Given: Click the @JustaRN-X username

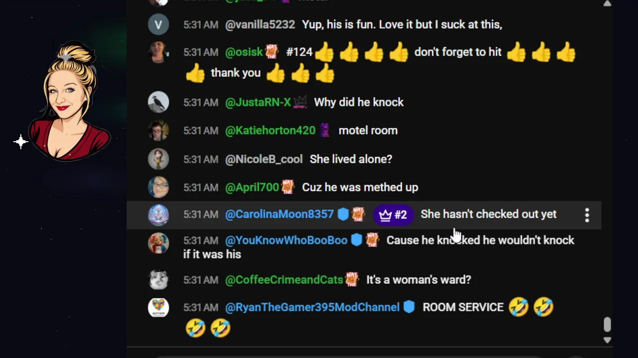Looking at the screenshot, I should click(258, 102).
